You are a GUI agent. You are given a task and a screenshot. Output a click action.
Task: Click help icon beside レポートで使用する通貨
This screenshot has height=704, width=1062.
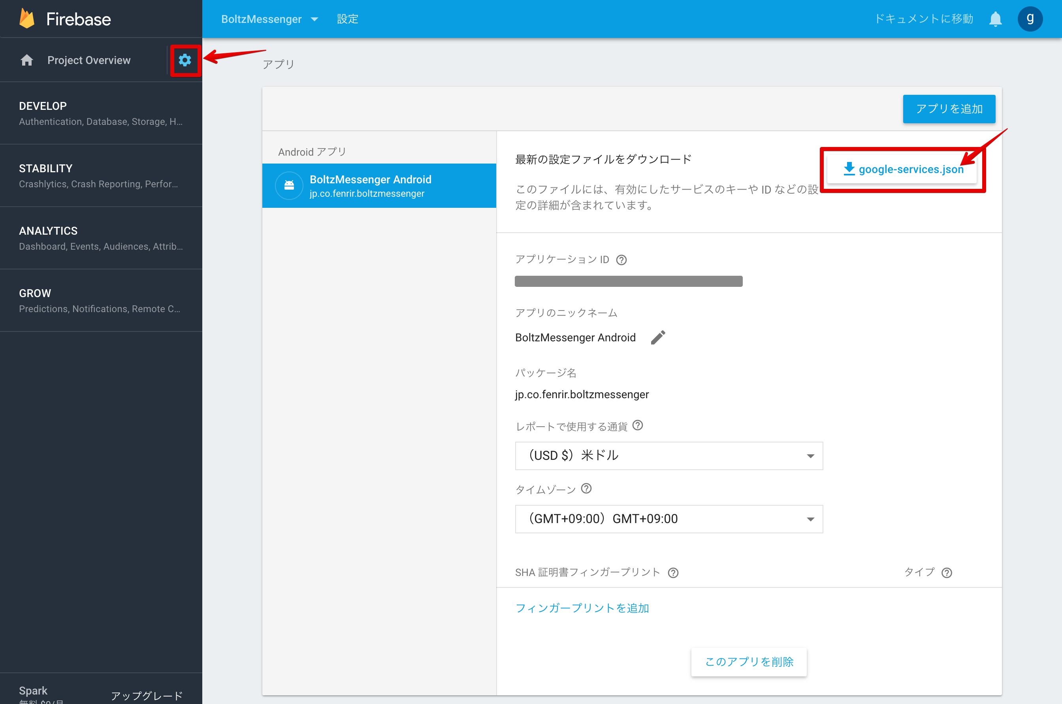click(638, 425)
